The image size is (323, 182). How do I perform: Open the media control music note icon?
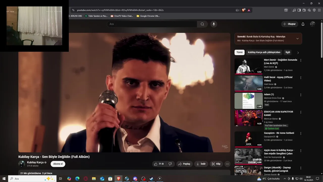click(x=294, y=10)
